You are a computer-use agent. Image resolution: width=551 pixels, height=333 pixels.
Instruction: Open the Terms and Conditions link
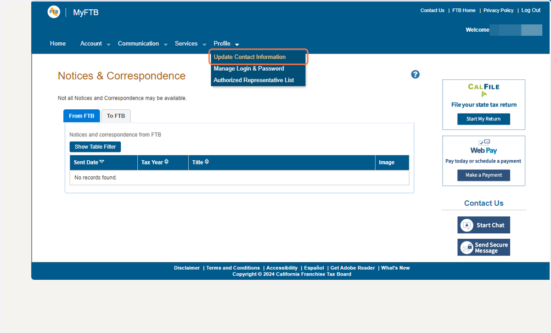pos(233,268)
